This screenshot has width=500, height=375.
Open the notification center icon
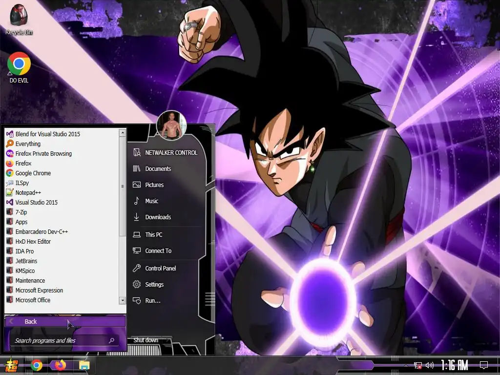tap(484, 365)
